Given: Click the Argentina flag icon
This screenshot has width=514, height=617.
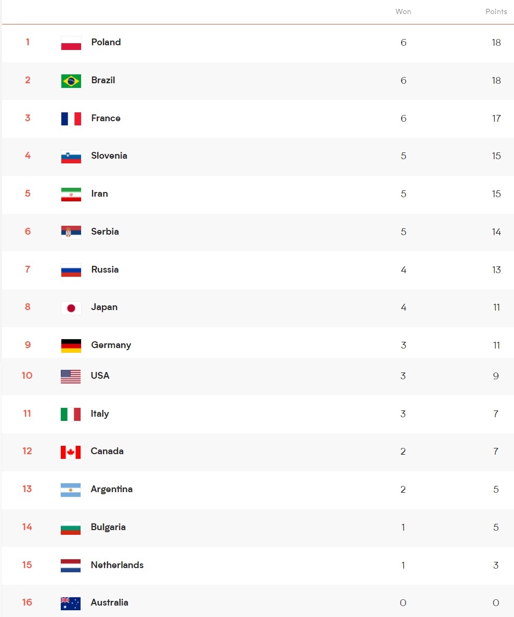Looking at the screenshot, I should (x=71, y=490).
